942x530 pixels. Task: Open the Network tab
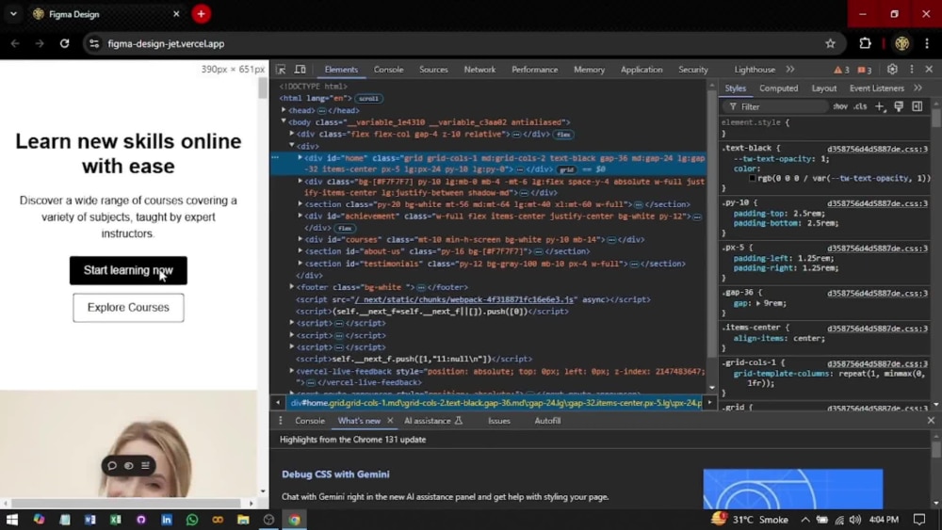(x=479, y=70)
